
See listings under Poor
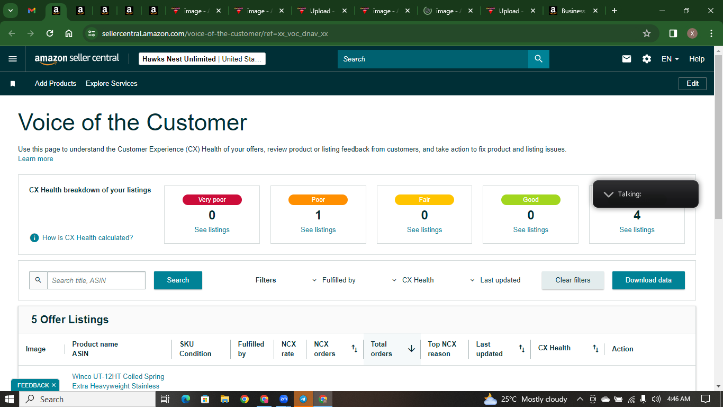318,229
